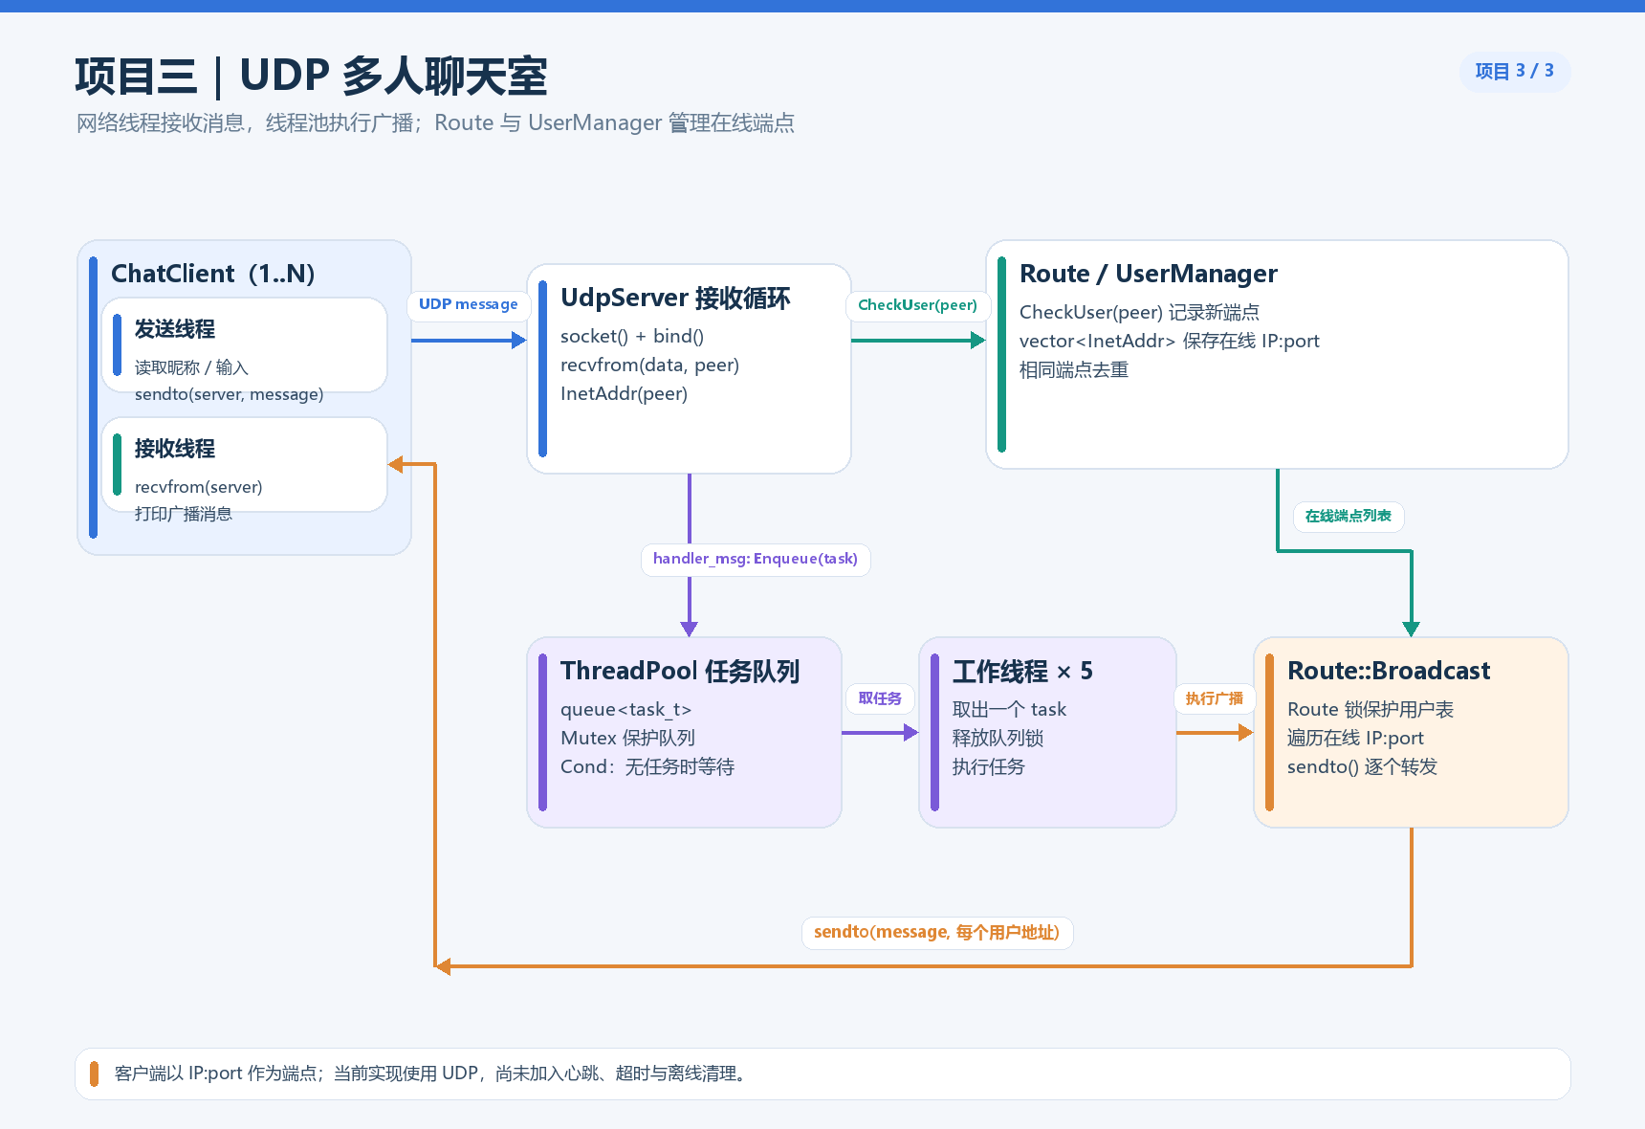The image size is (1645, 1129).
Task: Select the 'sendto(message, 每个用户地址)' label
Action: [937, 933]
